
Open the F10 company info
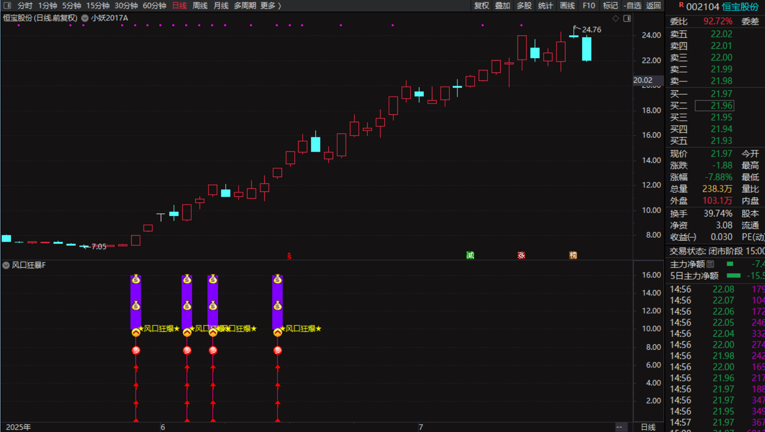click(589, 5)
